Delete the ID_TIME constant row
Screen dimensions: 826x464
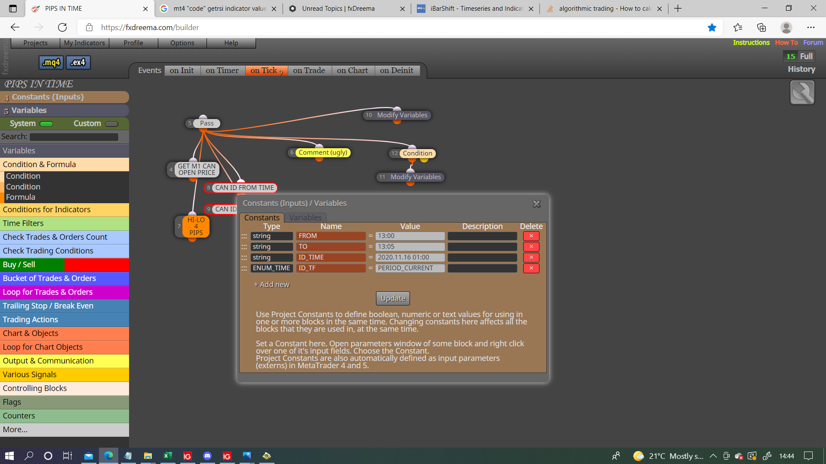(x=531, y=257)
